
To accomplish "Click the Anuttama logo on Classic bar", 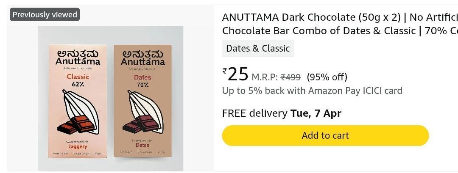I will (x=78, y=58).
